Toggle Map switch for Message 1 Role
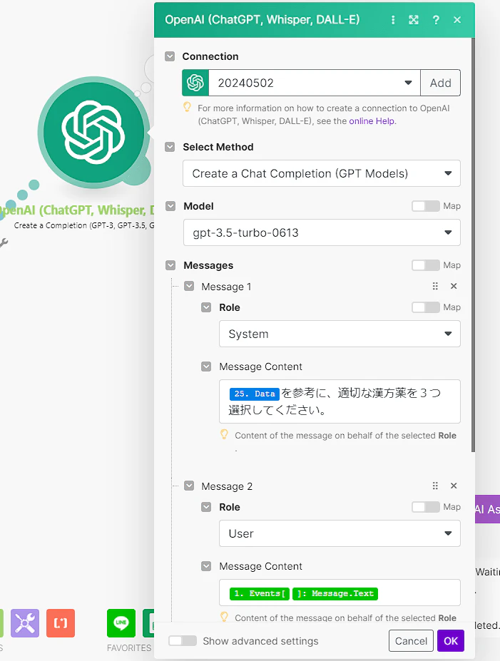The width and height of the screenshot is (500, 661). coord(426,307)
